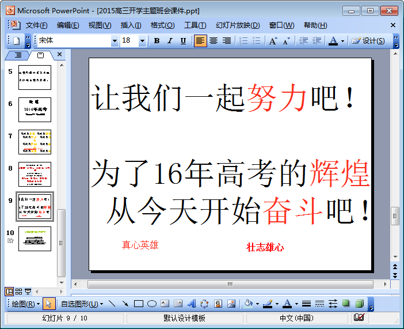
Task: Click animation star icon under slide 10
Action: (x=10, y=241)
